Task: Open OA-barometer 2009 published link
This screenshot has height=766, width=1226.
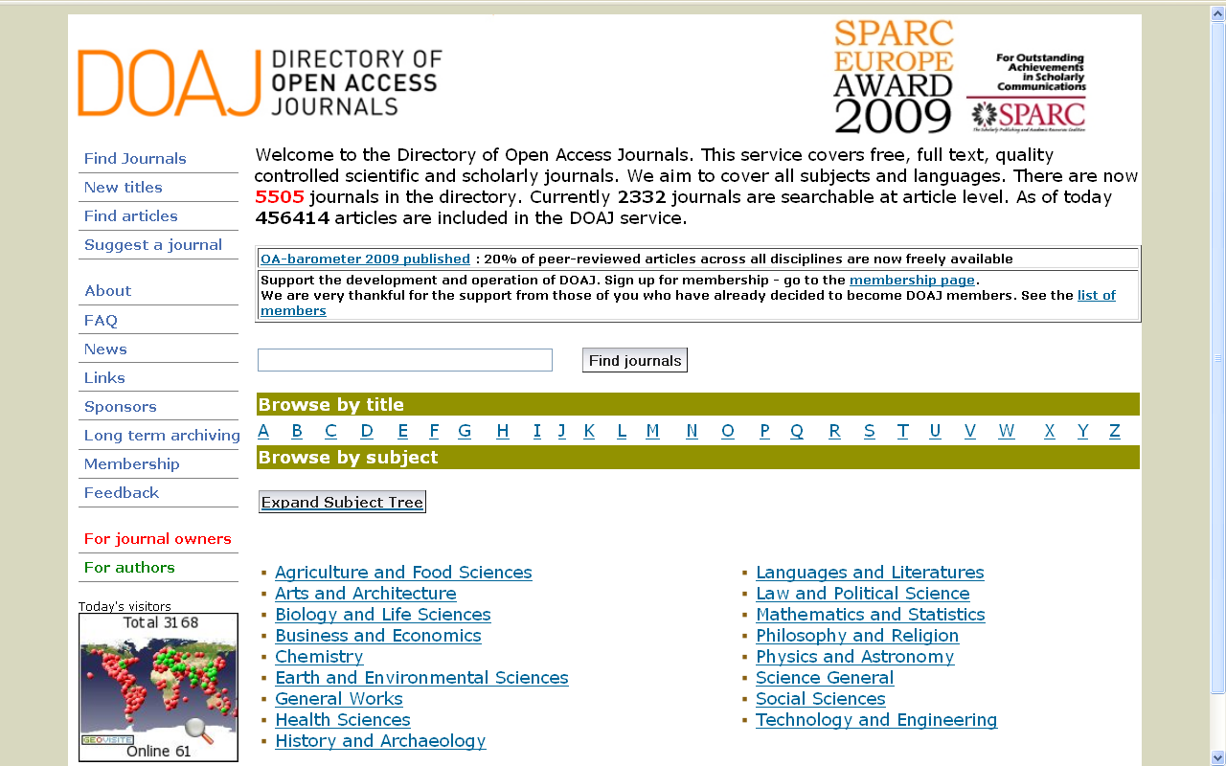Action: pyautogui.click(x=365, y=259)
